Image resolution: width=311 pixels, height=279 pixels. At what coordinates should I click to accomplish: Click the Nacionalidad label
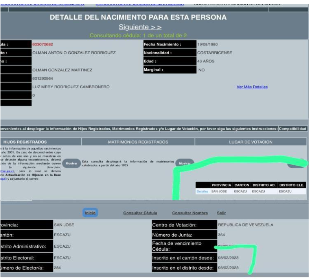point(170,53)
